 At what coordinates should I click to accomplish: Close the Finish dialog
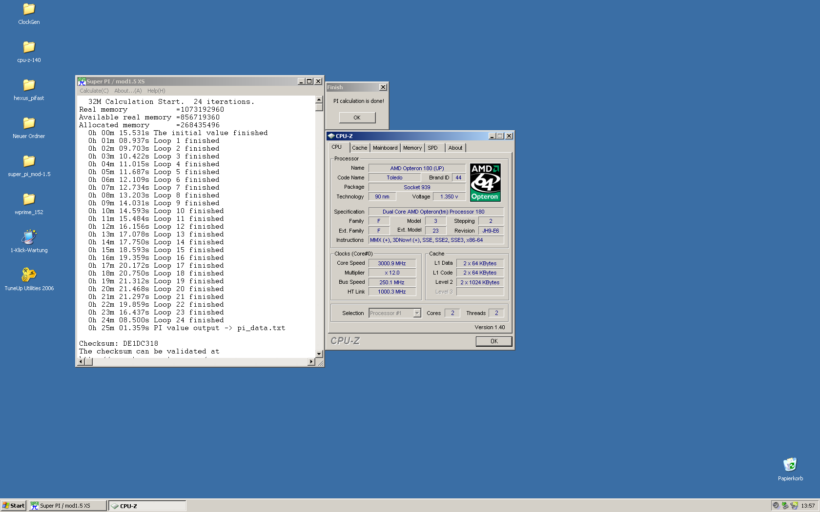pos(383,87)
